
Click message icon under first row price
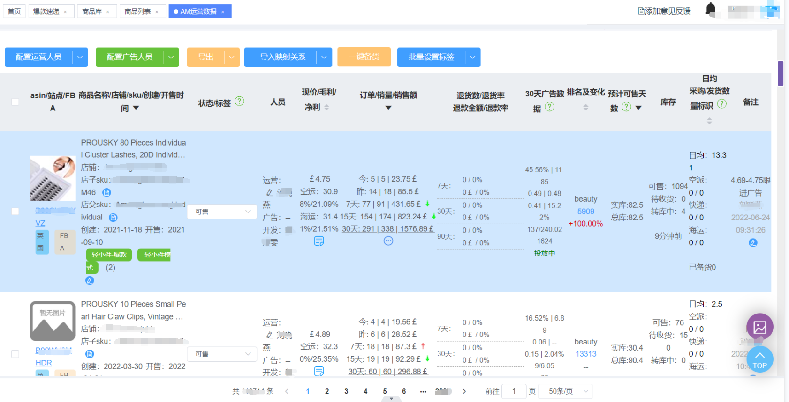click(319, 241)
